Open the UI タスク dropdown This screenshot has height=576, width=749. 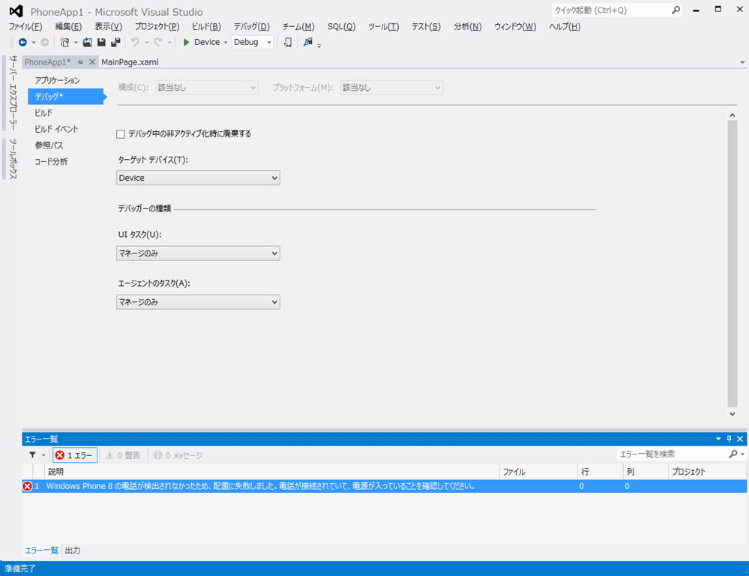coord(198,253)
